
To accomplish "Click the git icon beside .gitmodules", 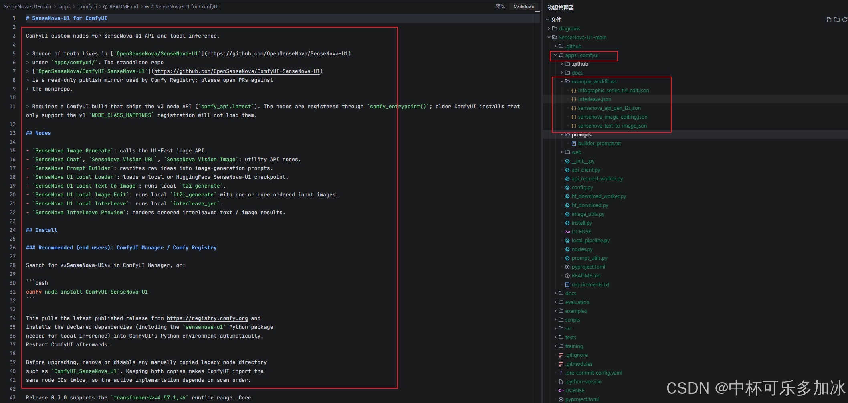I will tap(561, 364).
